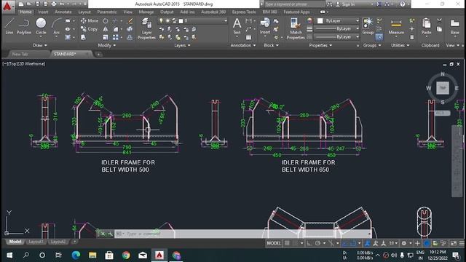This screenshot has width=466, height=262.
Task: Click the Copy Clip icon beside Paste
Action: point(439,29)
